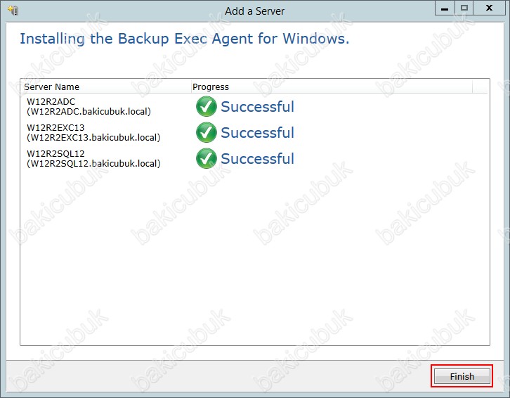The width and height of the screenshot is (510, 398).
Task: Click the Finish button
Action: 462,376
